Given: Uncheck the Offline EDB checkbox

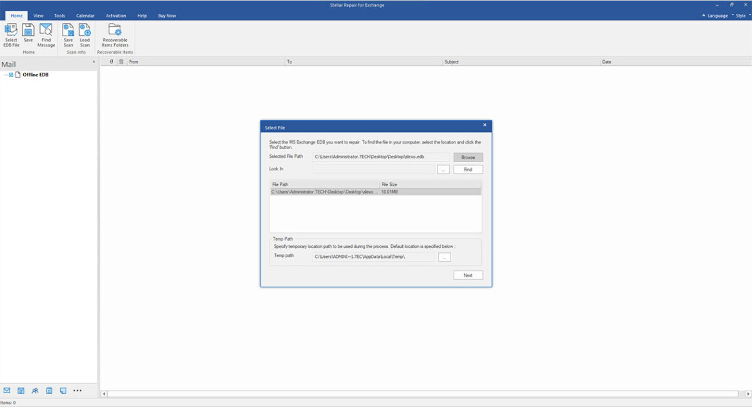Looking at the screenshot, I should coord(11,75).
